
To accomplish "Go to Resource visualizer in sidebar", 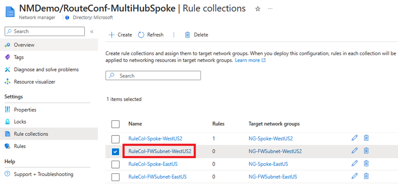I will coord(34,82).
